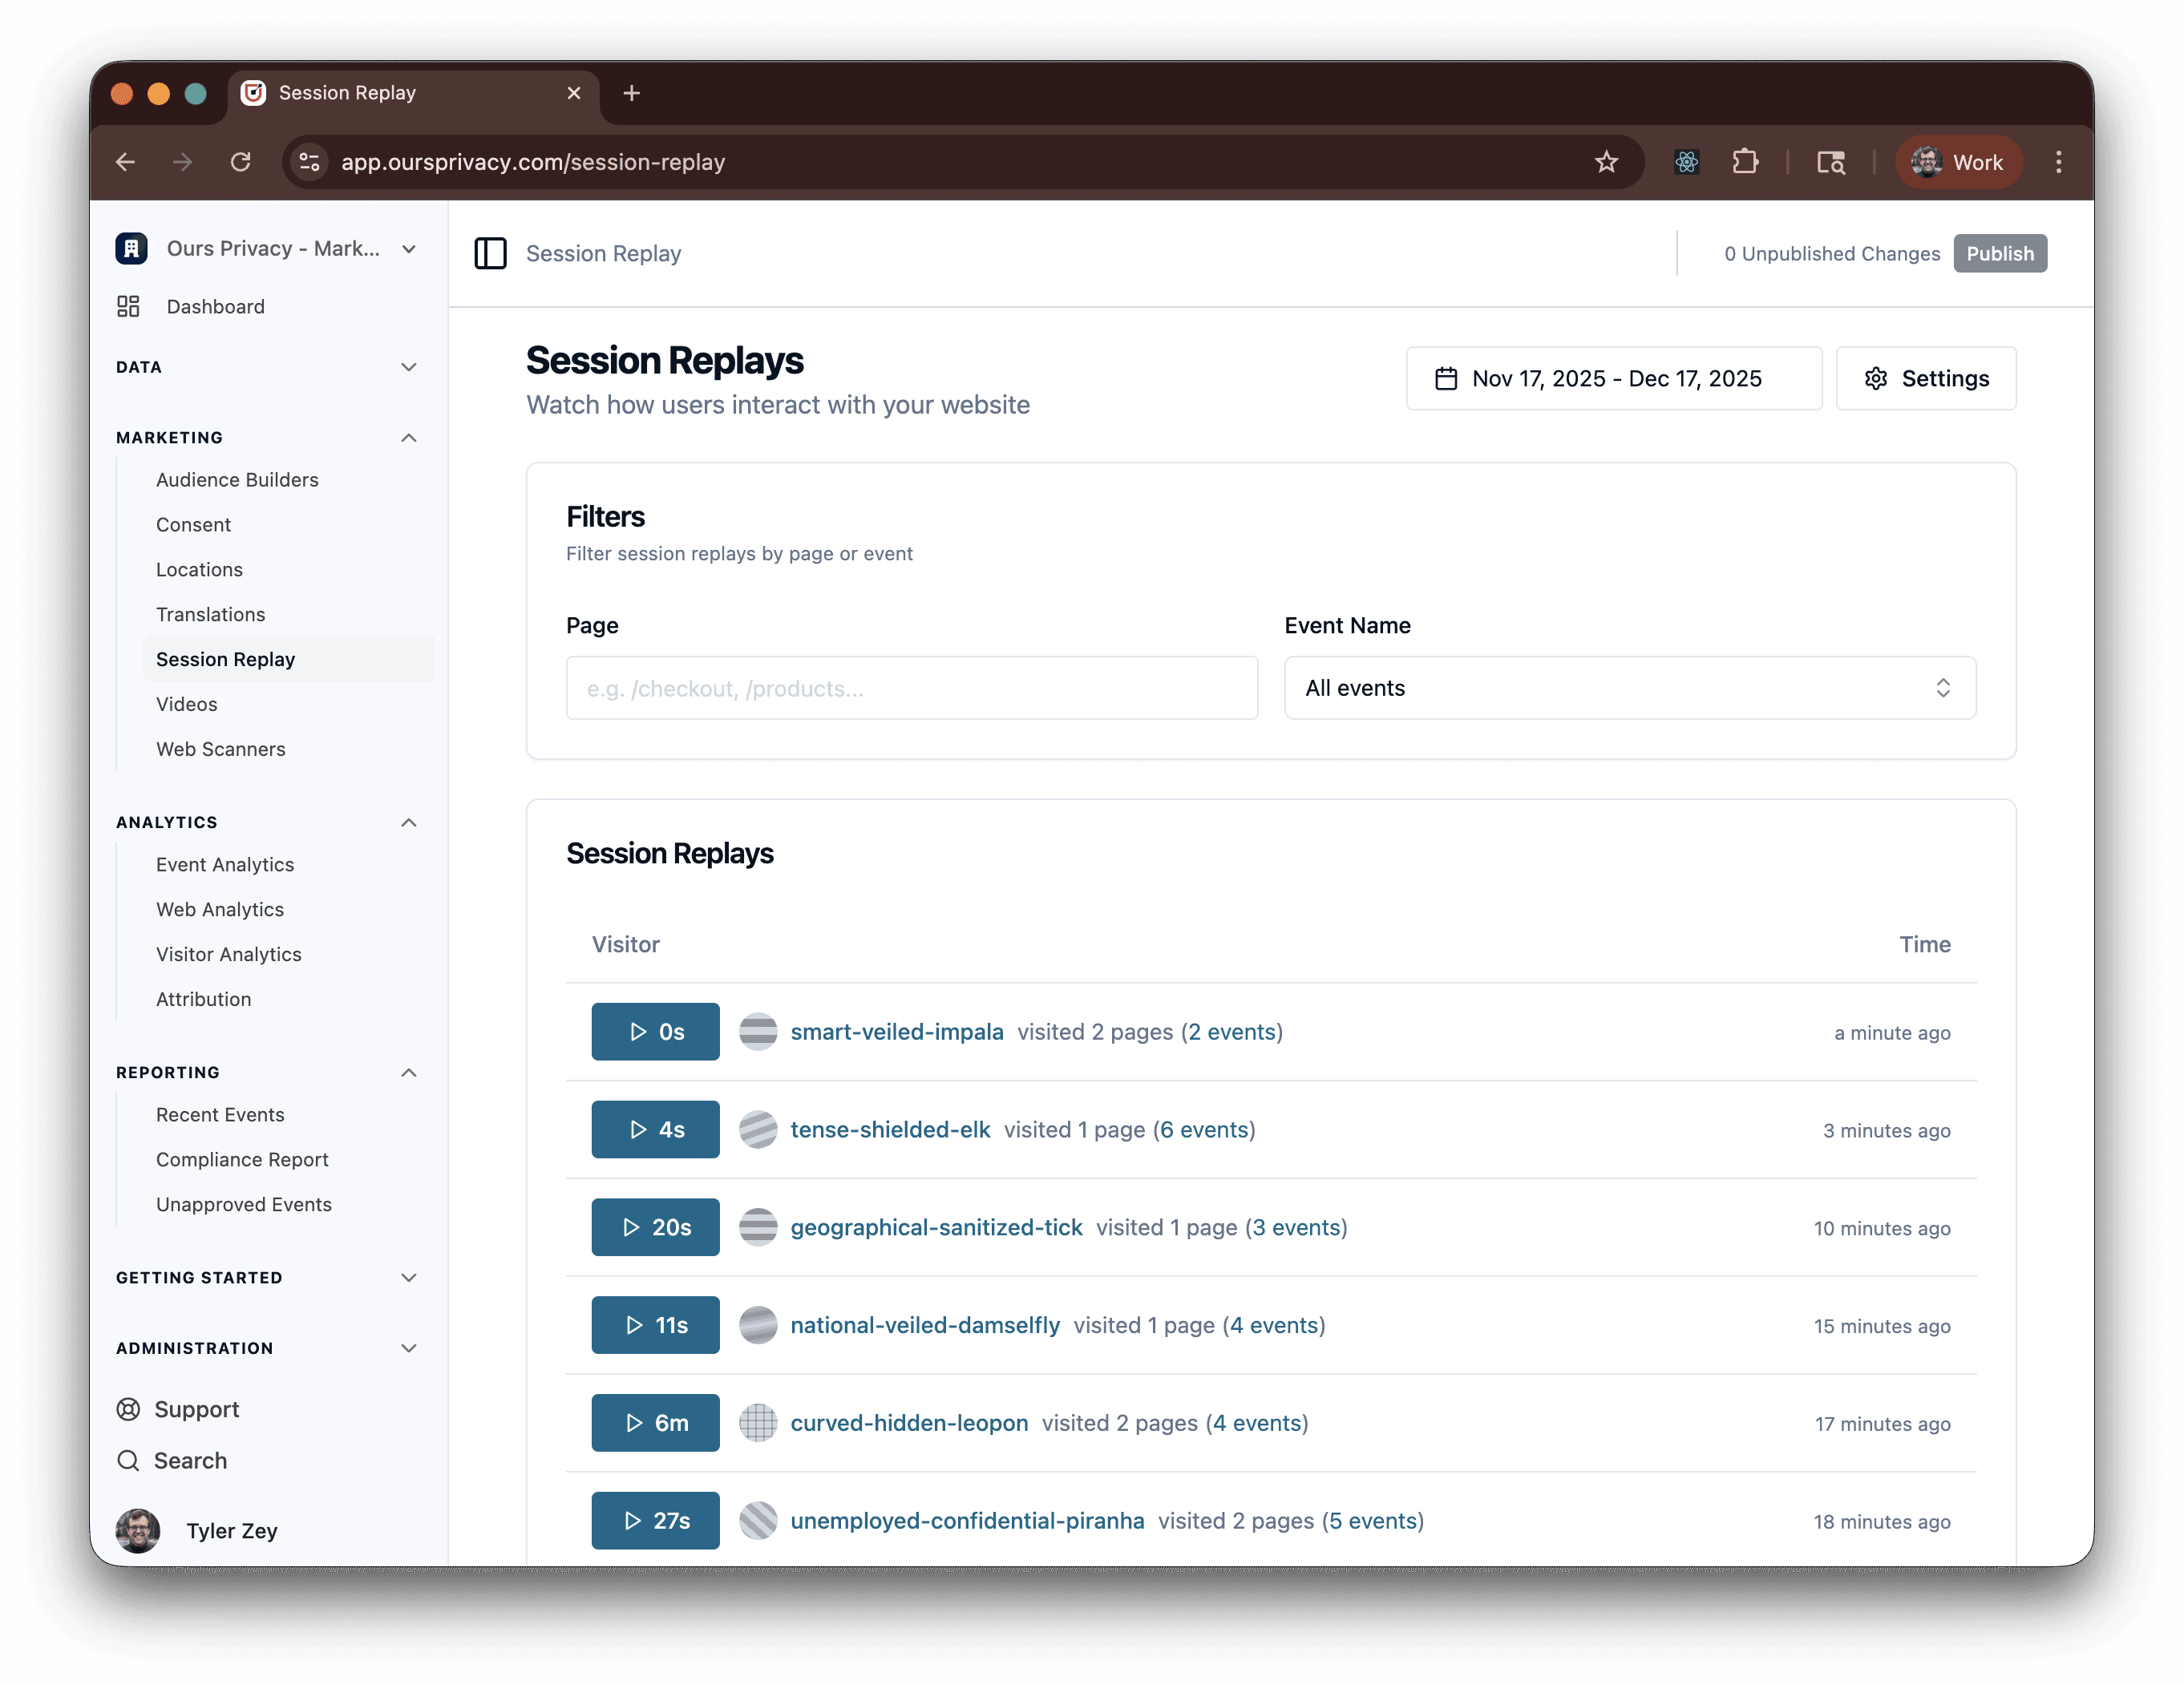Click smart-veiled-impala visitor avatar
This screenshot has width=2184, height=1685.
pos(758,1032)
